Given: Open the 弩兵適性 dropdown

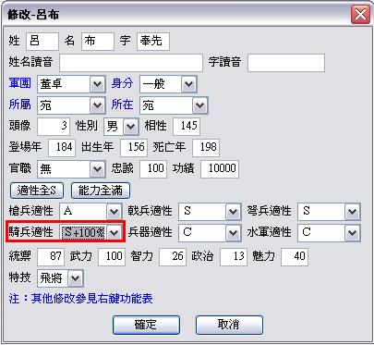Looking at the screenshot, I should click(x=329, y=212).
